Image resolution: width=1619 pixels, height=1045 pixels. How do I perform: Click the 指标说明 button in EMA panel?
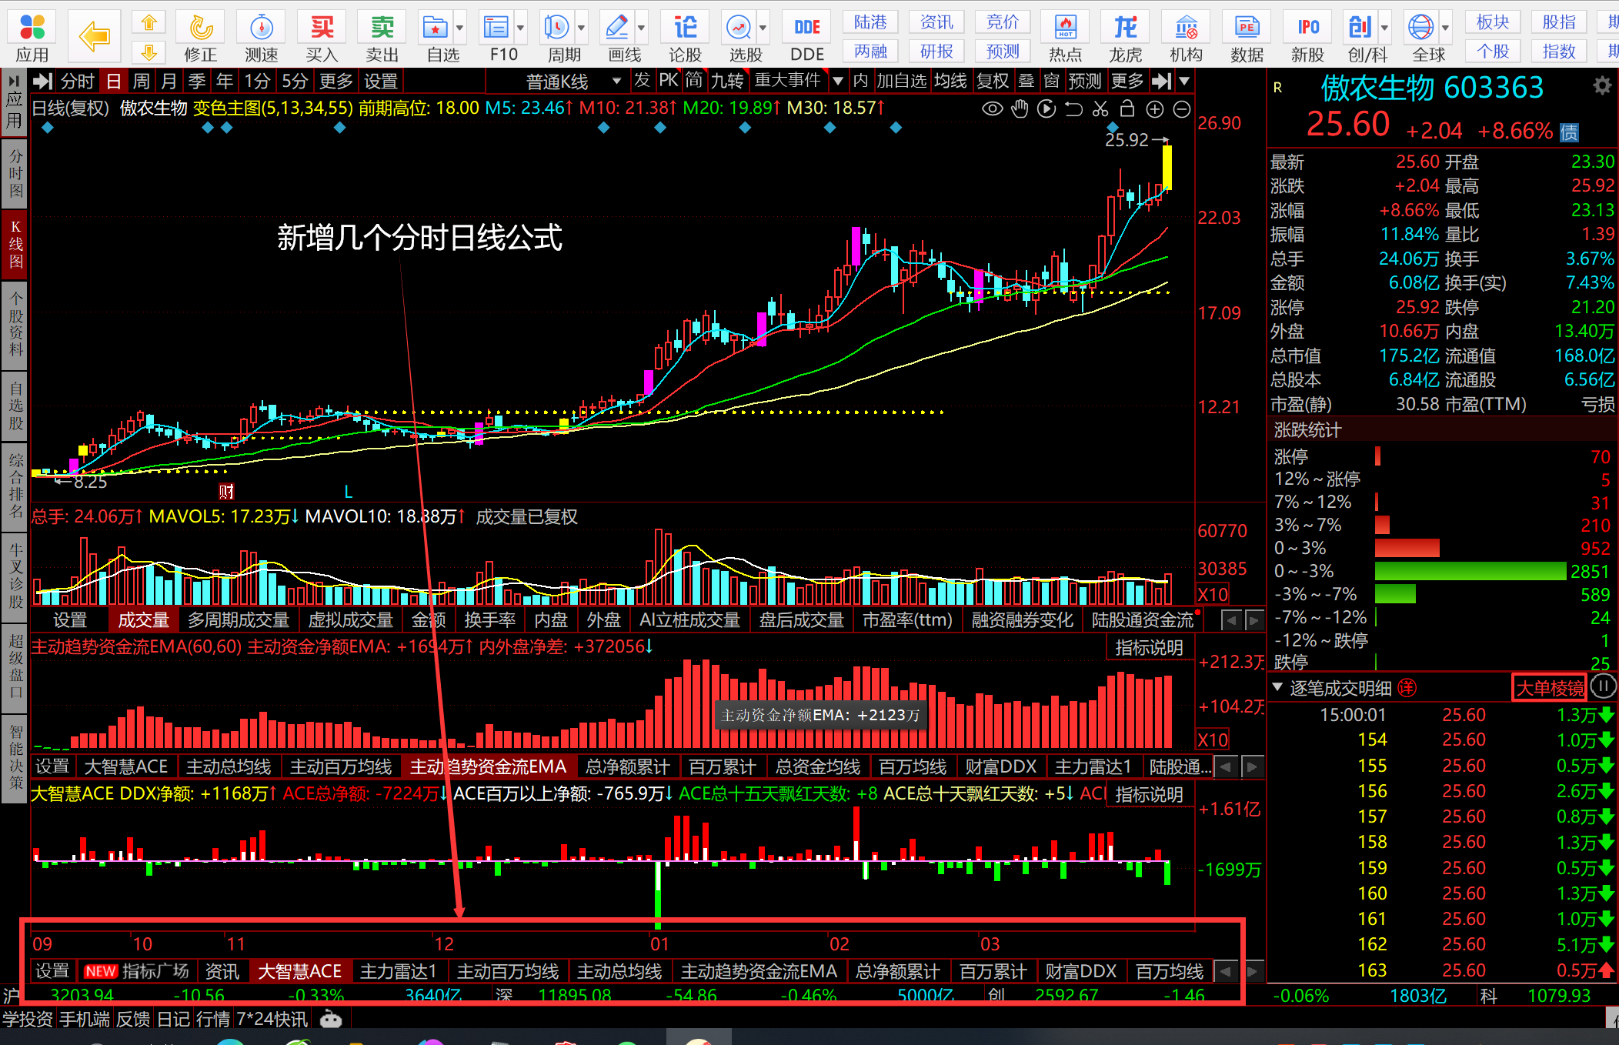point(1149,648)
